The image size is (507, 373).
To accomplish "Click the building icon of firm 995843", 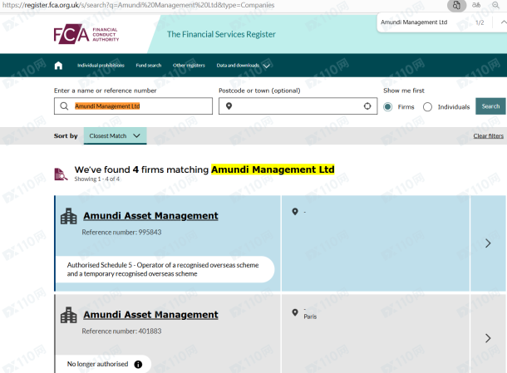I will tap(69, 217).
